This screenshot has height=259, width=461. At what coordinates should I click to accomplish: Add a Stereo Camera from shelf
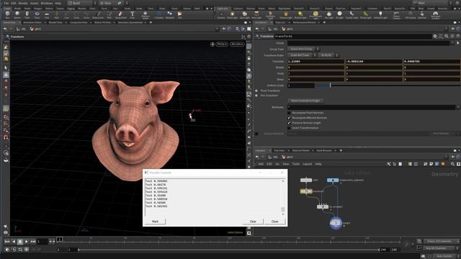click(397, 14)
